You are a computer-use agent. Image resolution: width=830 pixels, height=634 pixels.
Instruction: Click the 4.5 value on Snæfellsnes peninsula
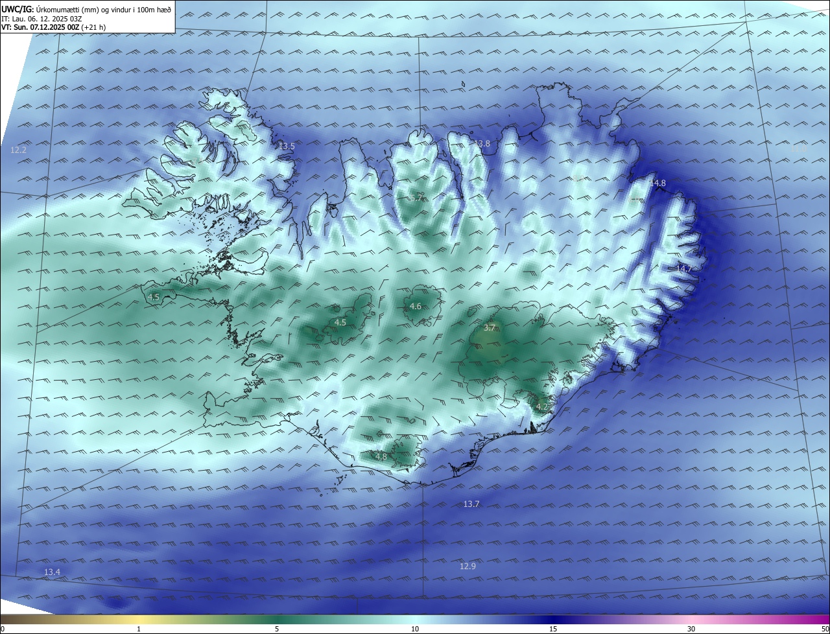point(154,297)
